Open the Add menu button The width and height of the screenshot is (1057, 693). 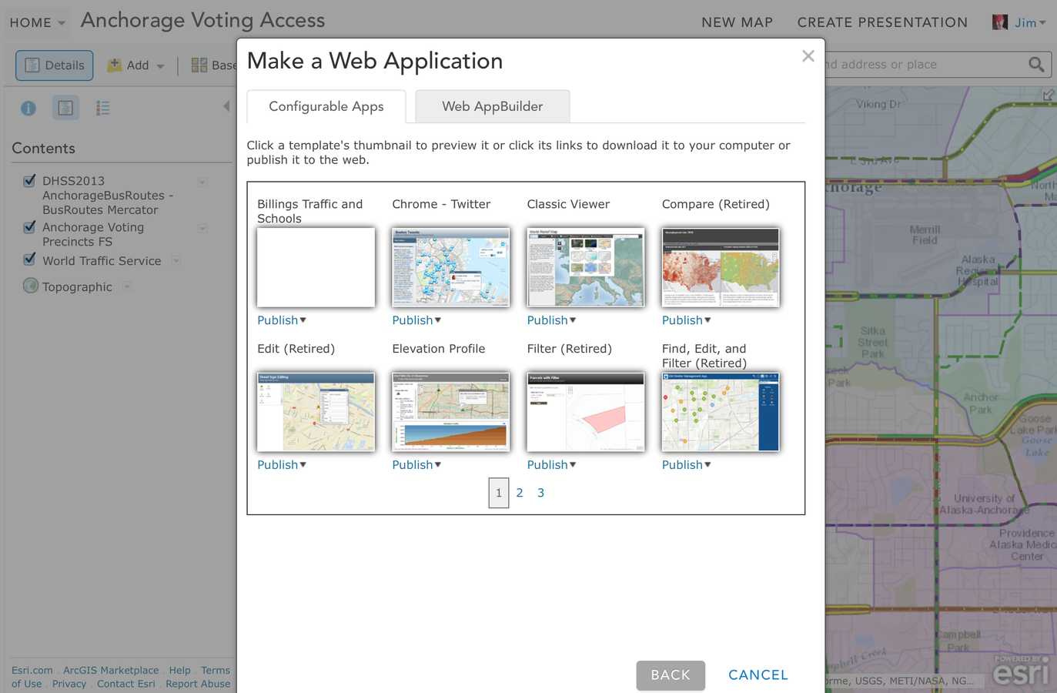(x=136, y=65)
